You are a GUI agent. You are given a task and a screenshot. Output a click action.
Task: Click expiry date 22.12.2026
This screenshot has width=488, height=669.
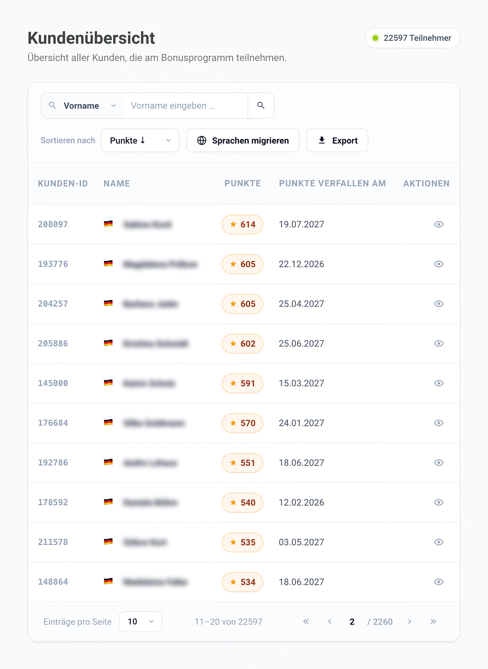tap(302, 264)
